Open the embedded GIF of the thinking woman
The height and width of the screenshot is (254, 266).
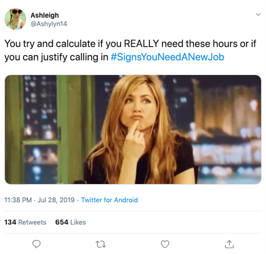click(133, 129)
